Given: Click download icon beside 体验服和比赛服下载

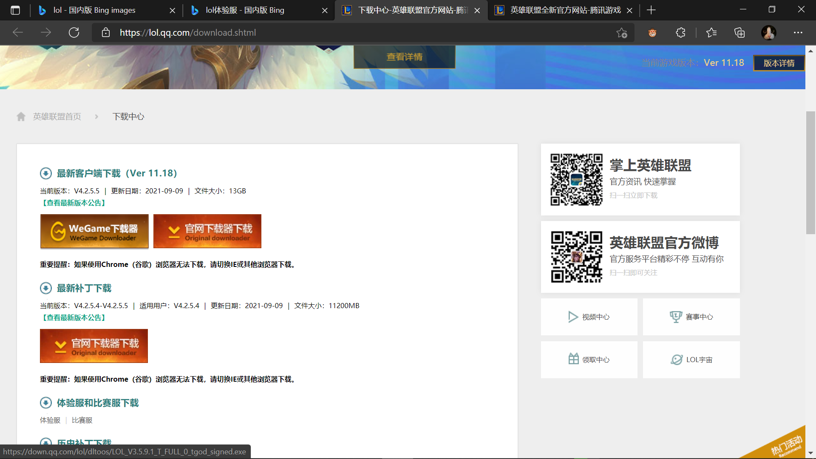Looking at the screenshot, I should coord(46,403).
